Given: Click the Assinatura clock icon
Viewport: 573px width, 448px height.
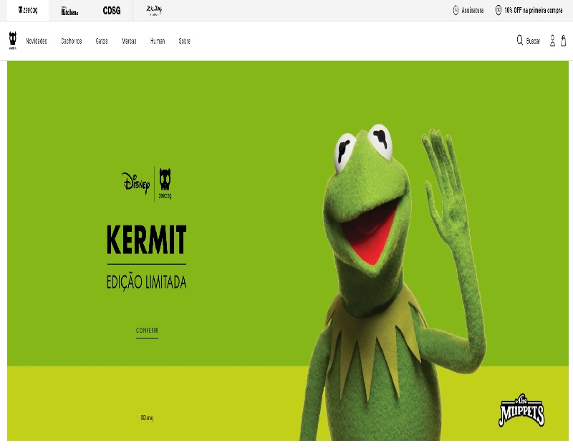Looking at the screenshot, I should point(456,10).
